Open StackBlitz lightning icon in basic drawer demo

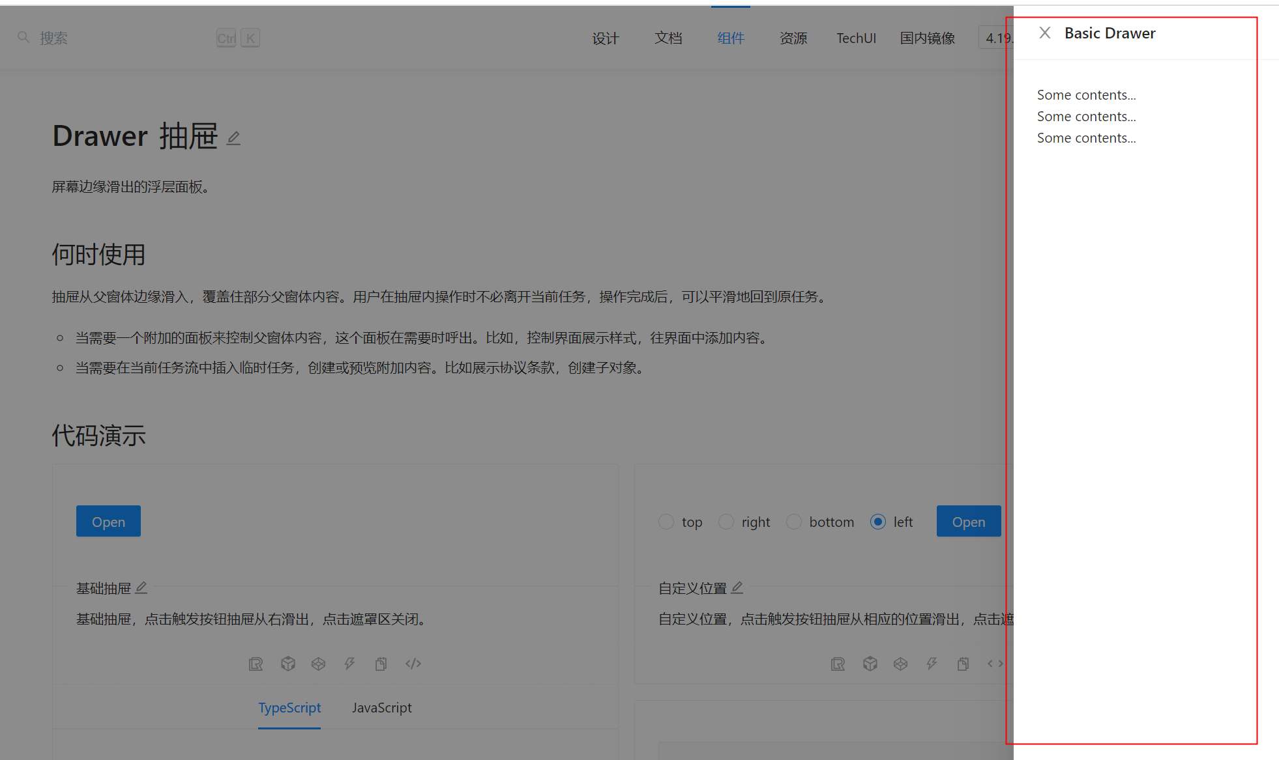tap(349, 664)
